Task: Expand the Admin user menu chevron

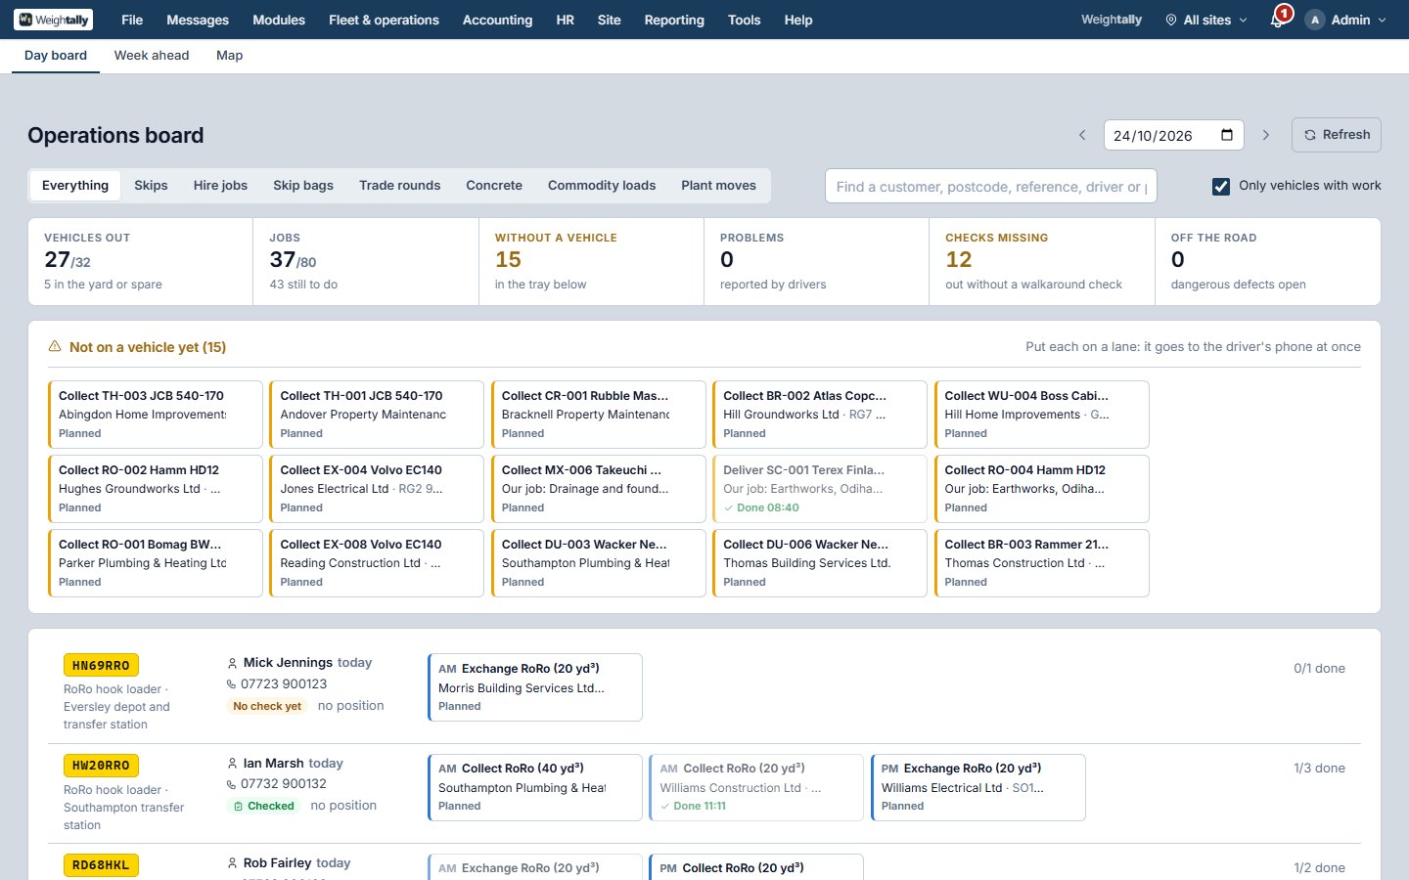Action: click(x=1382, y=20)
